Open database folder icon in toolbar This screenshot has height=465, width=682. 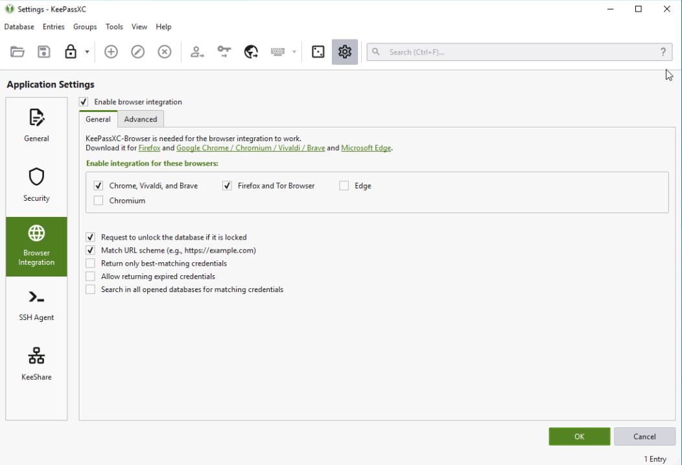(x=18, y=52)
